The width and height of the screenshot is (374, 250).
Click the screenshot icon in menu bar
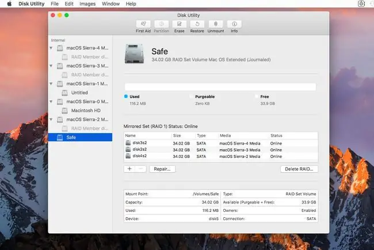[361, 4]
